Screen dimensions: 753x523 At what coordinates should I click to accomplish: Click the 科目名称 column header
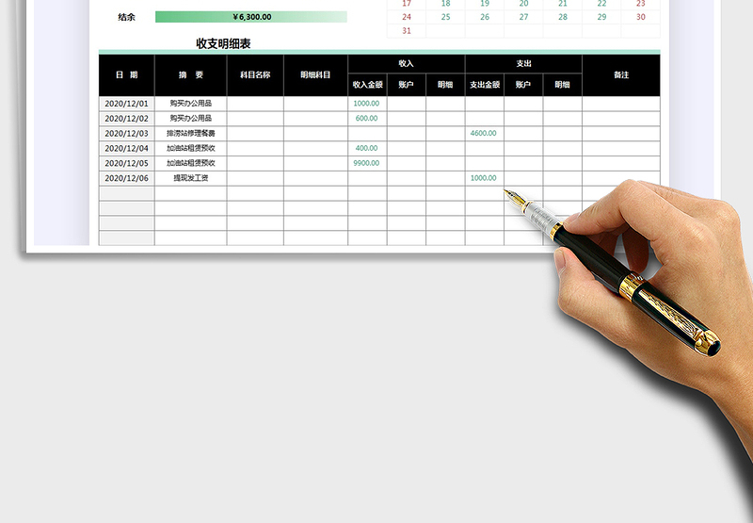tap(255, 74)
